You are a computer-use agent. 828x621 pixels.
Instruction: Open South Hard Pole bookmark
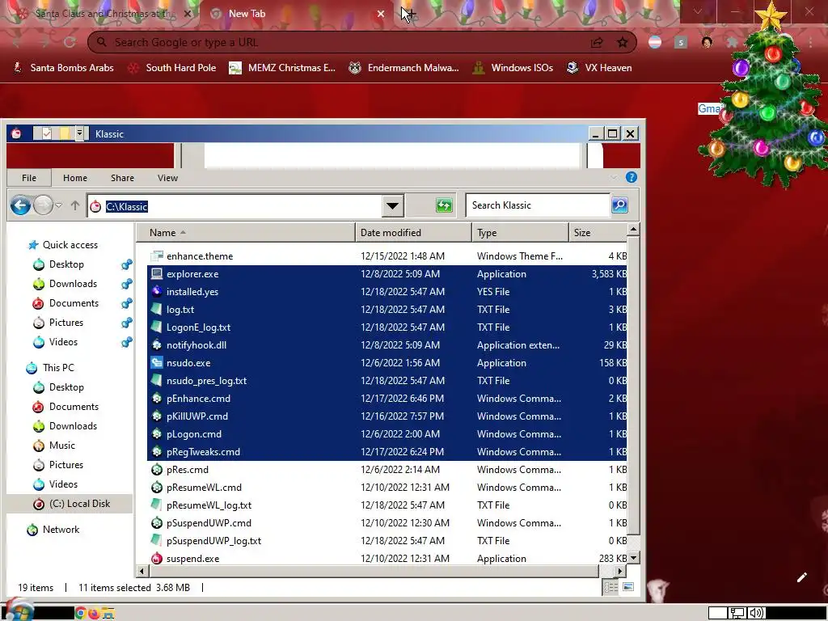172,68
